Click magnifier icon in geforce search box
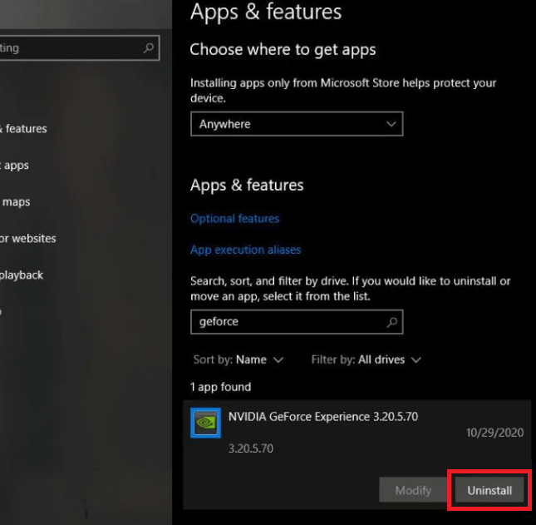The image size is (536, 525). point(391,322)
